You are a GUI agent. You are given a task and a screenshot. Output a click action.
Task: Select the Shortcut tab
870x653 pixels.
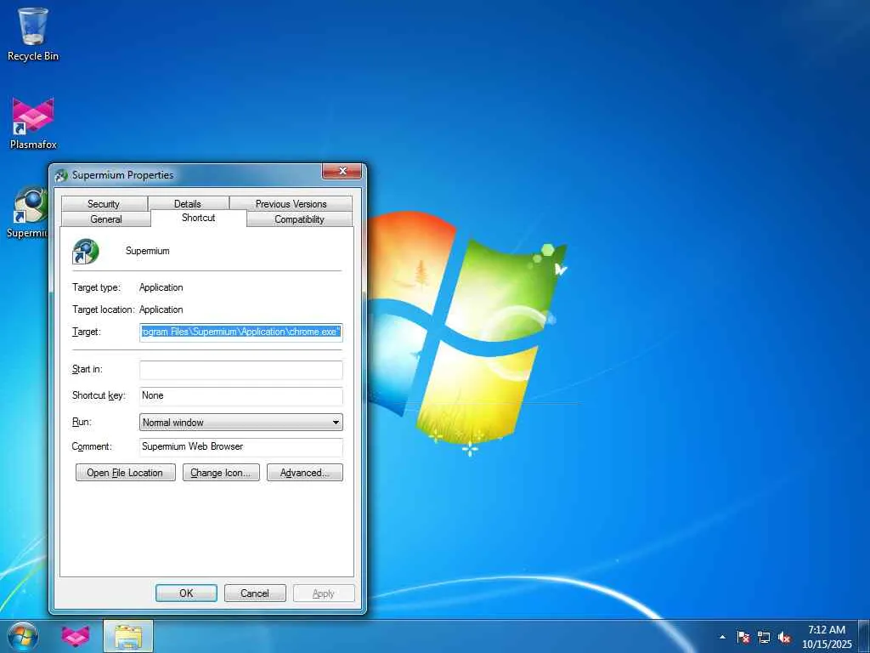pos(198,218)
